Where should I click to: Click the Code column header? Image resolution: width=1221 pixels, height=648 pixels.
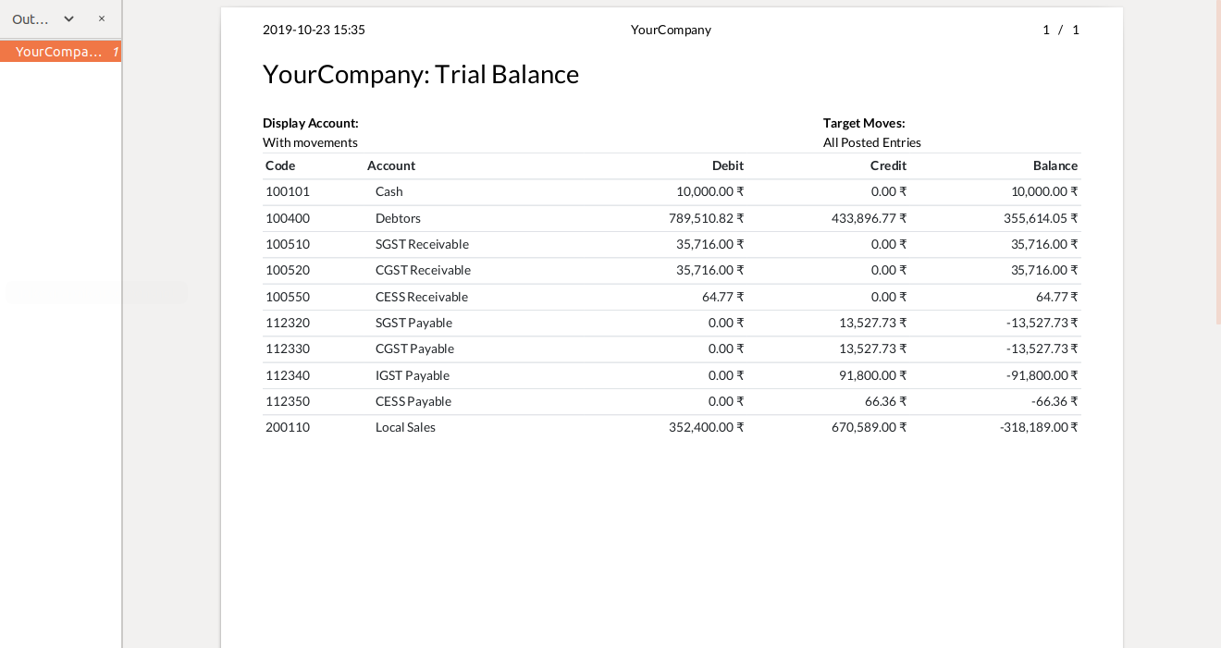280,166
